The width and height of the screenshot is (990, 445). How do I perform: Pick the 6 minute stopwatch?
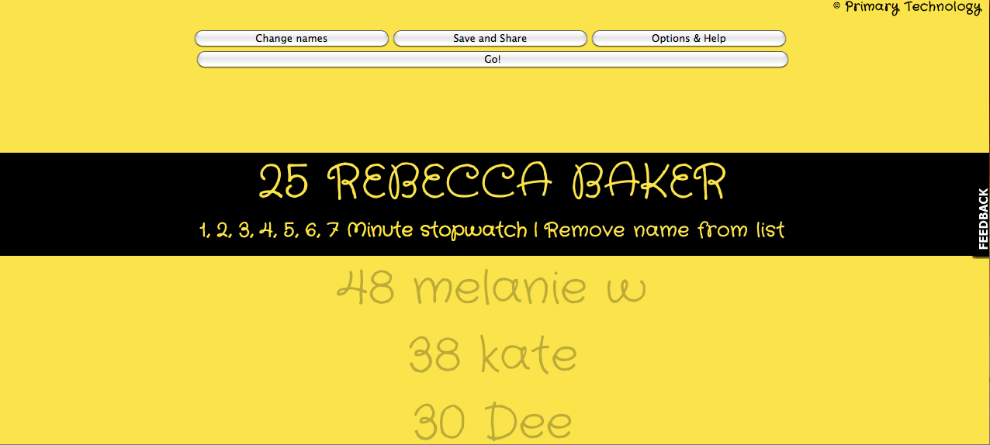tap(311, 231)
